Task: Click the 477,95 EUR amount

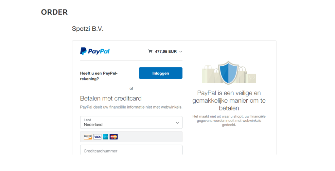Action: pos(166,51)
